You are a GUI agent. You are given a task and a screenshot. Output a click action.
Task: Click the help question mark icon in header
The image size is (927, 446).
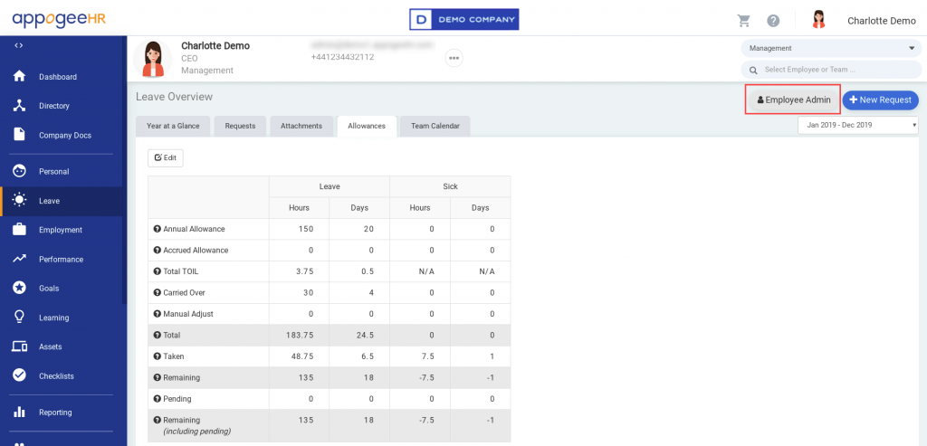pyautogui.click(x=773, y=20)
